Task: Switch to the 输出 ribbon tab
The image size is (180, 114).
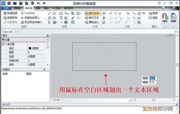Action: pyautogui.click(x=46, y=8)
